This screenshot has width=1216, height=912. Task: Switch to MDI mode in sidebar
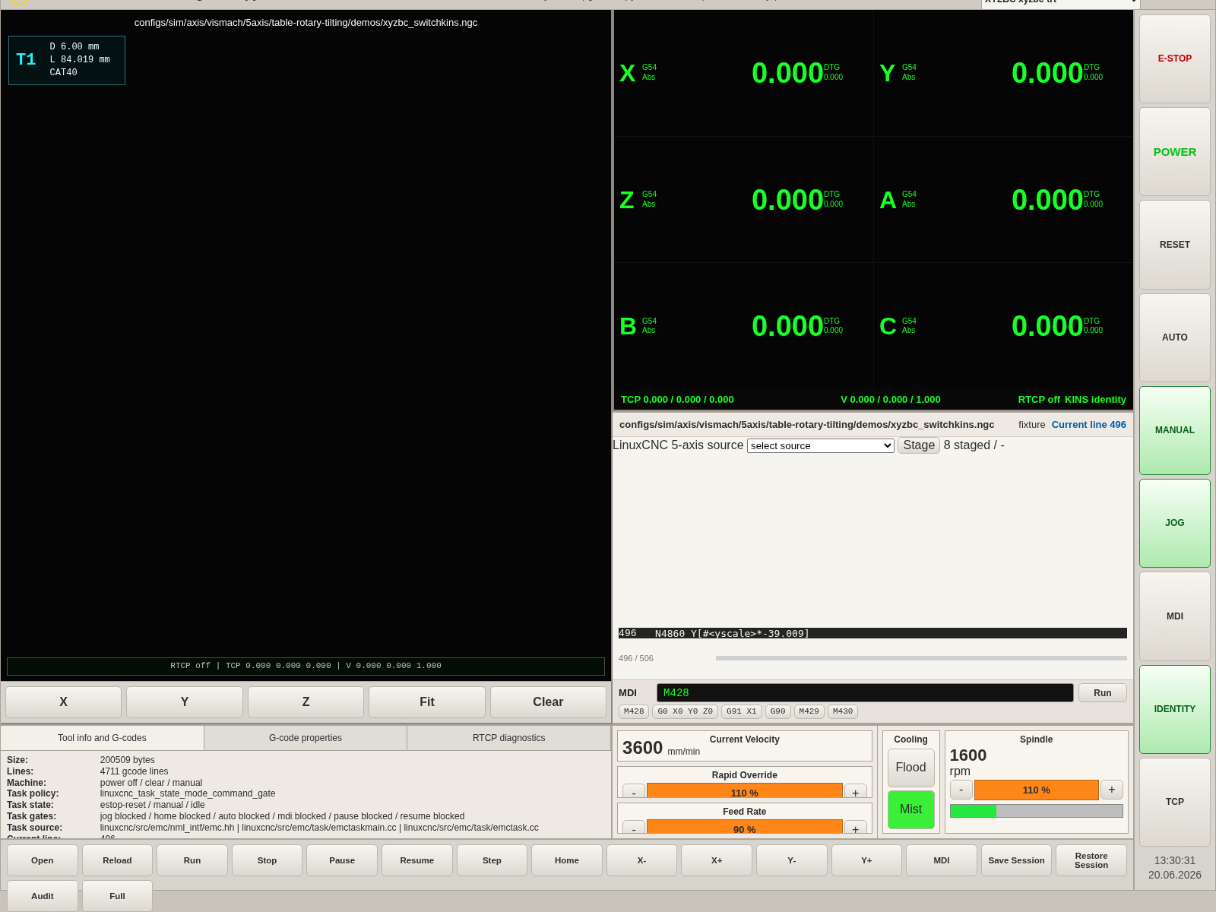pos(1174,616)
